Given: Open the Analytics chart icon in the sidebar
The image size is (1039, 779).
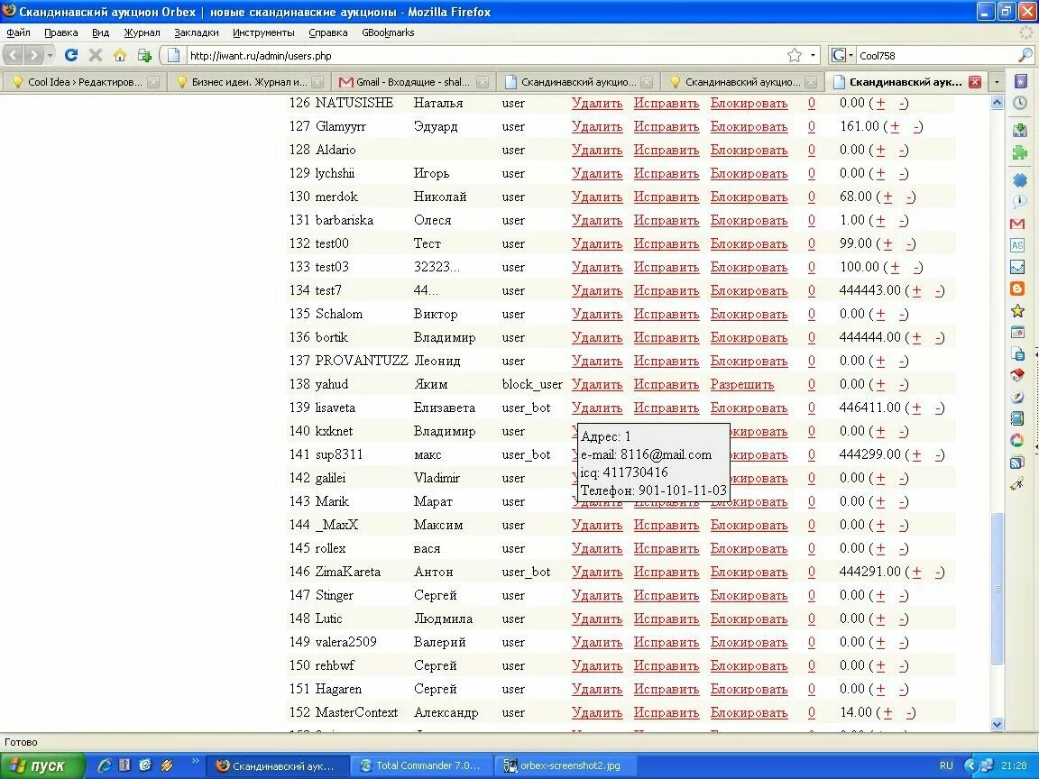Looking at the screenshot, I should (x=1017, y=267).
